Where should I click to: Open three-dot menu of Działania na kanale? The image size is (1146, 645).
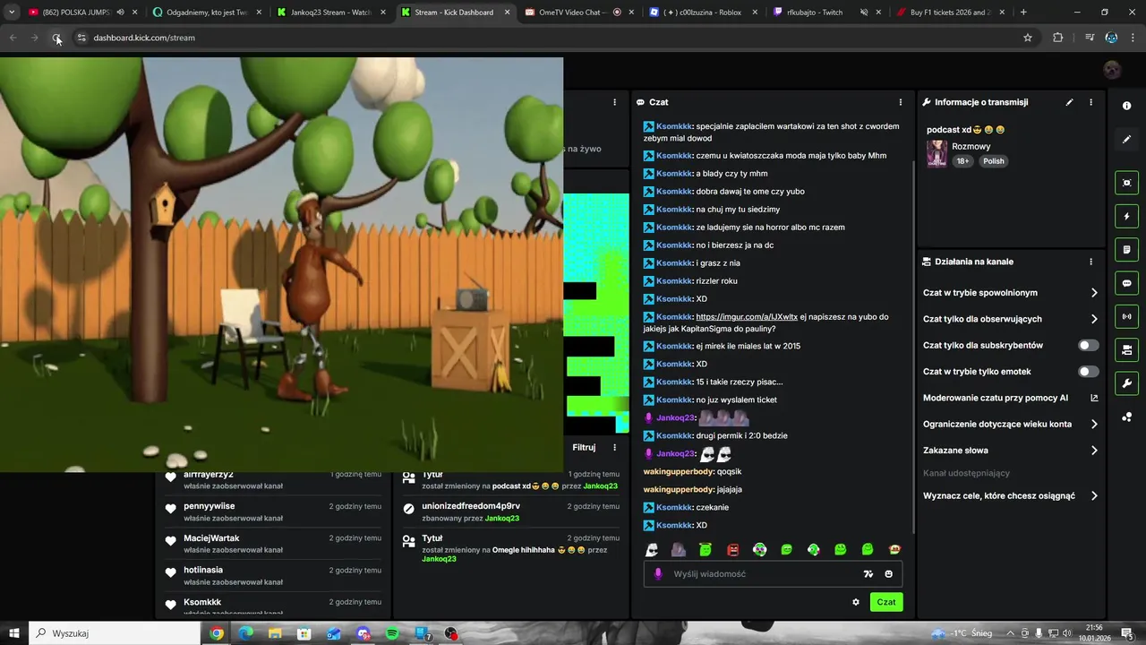[x=1090, y=262]
